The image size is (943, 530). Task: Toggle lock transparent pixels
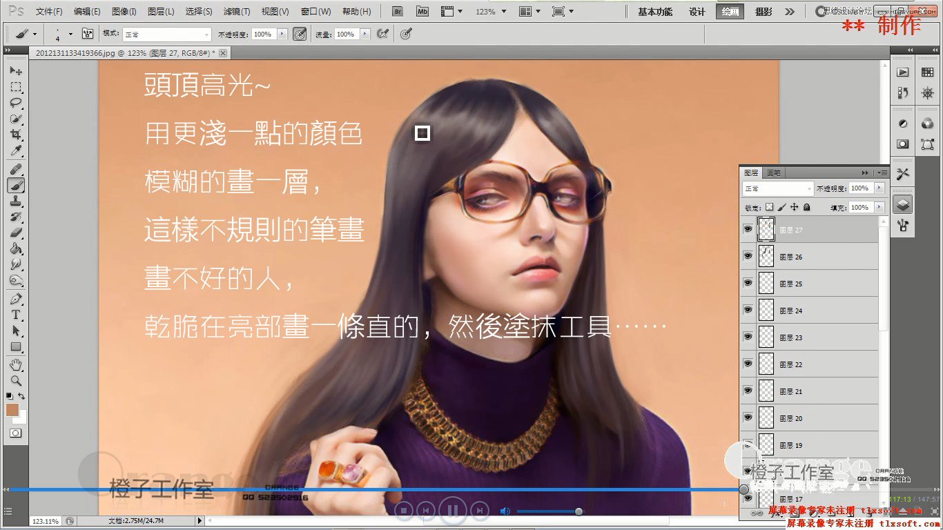pyautogui.click(x=770, y=207)
